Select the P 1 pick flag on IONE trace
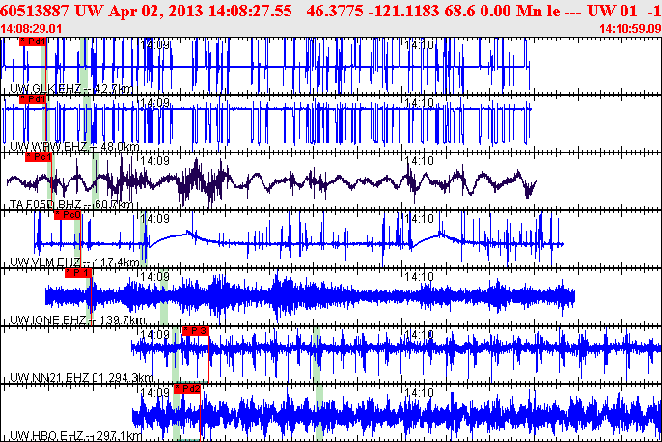The height and width of the screenshot is (442, 662). tap(77, 273)
